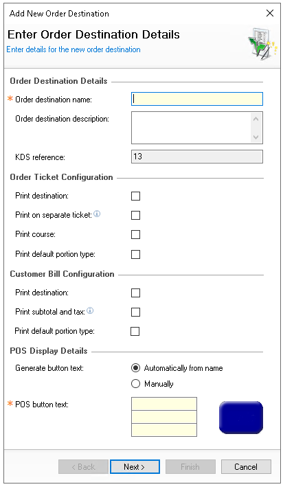This screenshot has height=489, width=283.
Task: Check Print default portion type for order ticket
Action: point(135,255)
